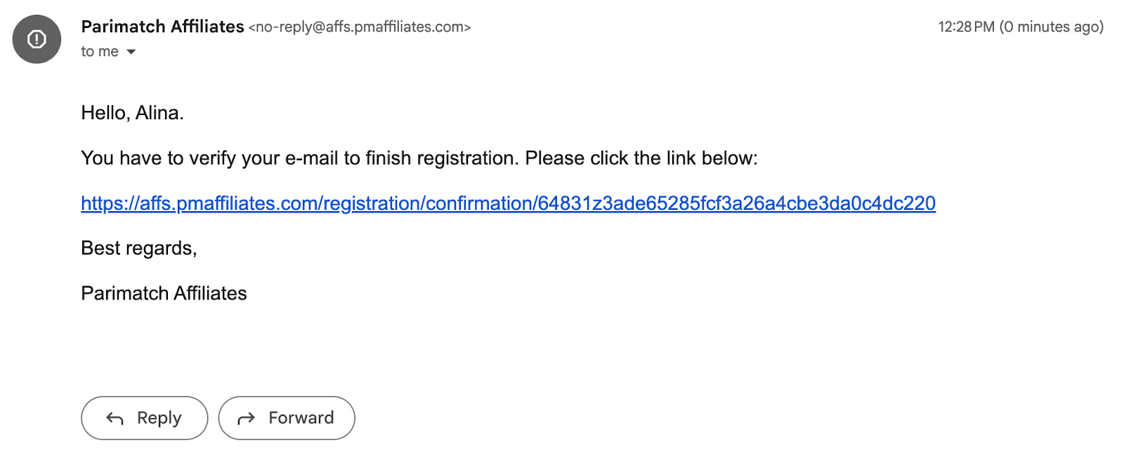1124x475 pixels.
Task: Open the pmaffiliates registration confirmation link
Action: (x=508, y=203)
